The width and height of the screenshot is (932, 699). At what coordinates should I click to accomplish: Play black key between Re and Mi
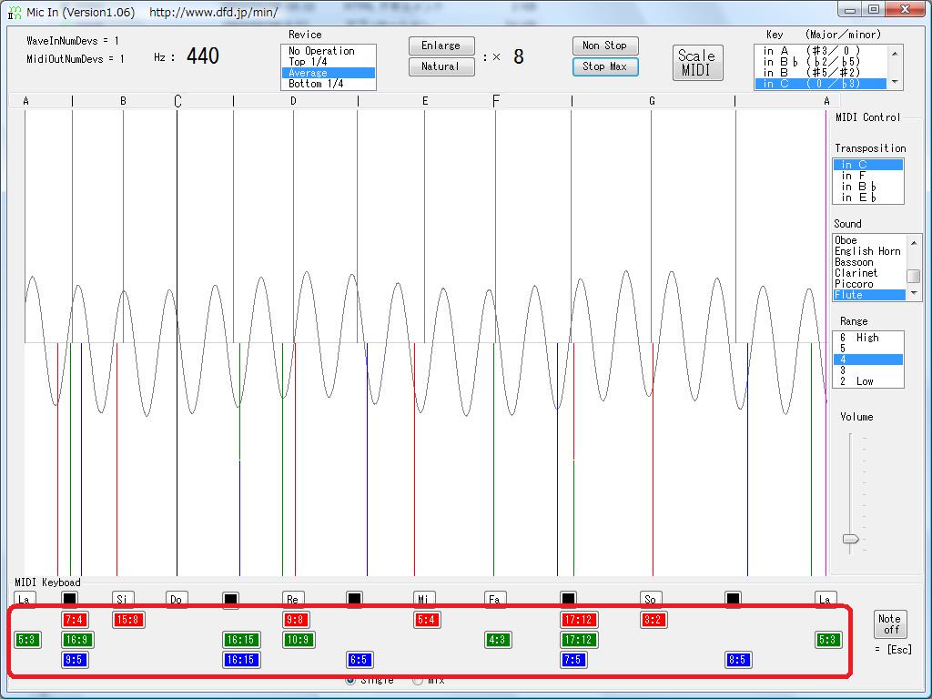click(x=354, y=599)
